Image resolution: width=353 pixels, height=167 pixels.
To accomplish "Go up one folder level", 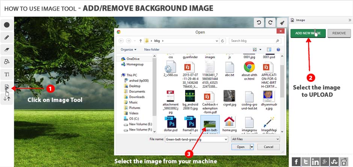I will (x=141, y=41).
